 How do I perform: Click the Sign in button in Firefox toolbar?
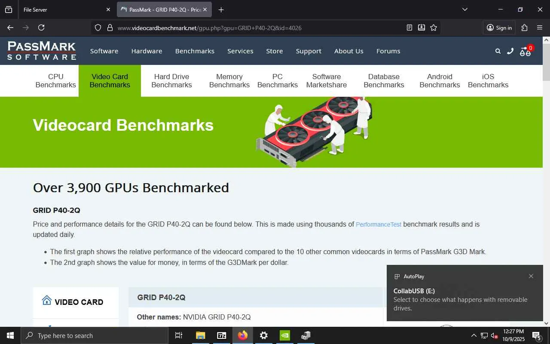pyautogui.click(x=499, y=28)
